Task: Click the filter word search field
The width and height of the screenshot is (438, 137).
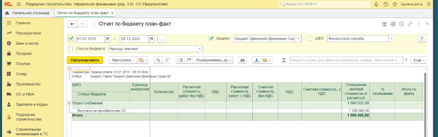Action: point(346,60)
